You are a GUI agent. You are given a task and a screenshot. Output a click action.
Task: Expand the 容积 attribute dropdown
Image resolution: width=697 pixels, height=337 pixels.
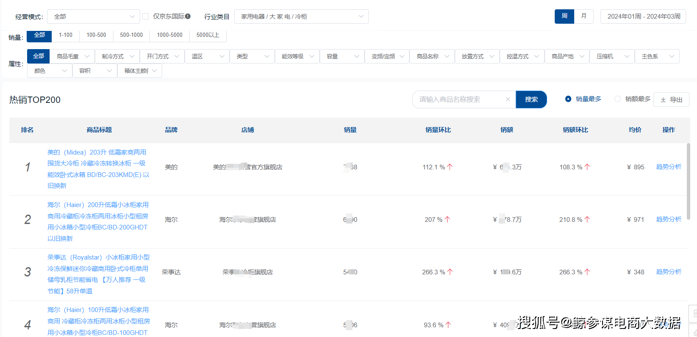click(x=95, y=71)
